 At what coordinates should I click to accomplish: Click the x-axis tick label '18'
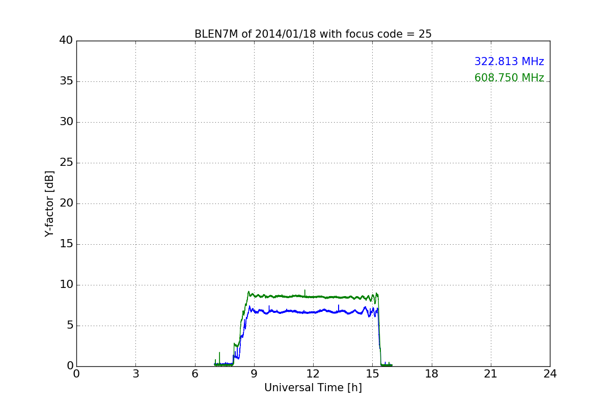(432, 373)
